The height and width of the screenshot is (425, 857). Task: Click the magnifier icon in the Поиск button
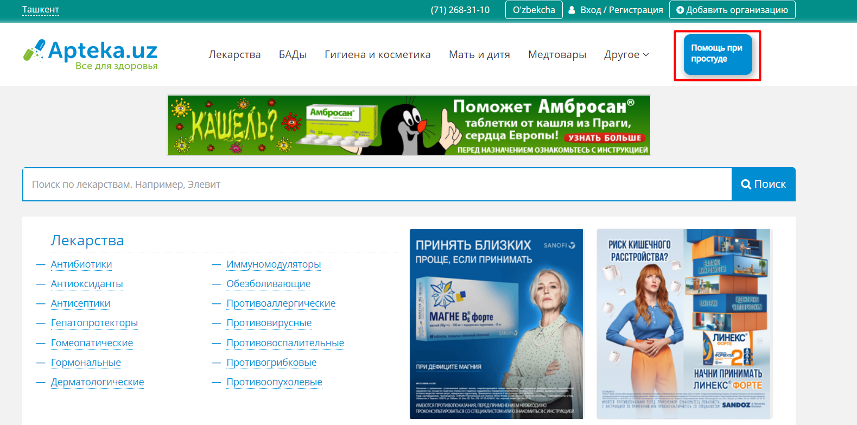[746, 184]
